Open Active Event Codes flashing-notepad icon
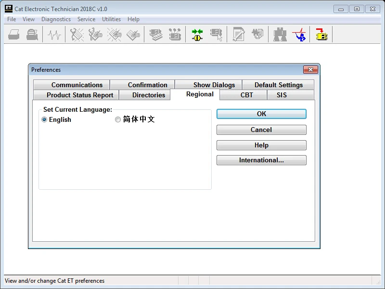The height and width of the screenshot is (289, 385). click(x=115, y=34)
